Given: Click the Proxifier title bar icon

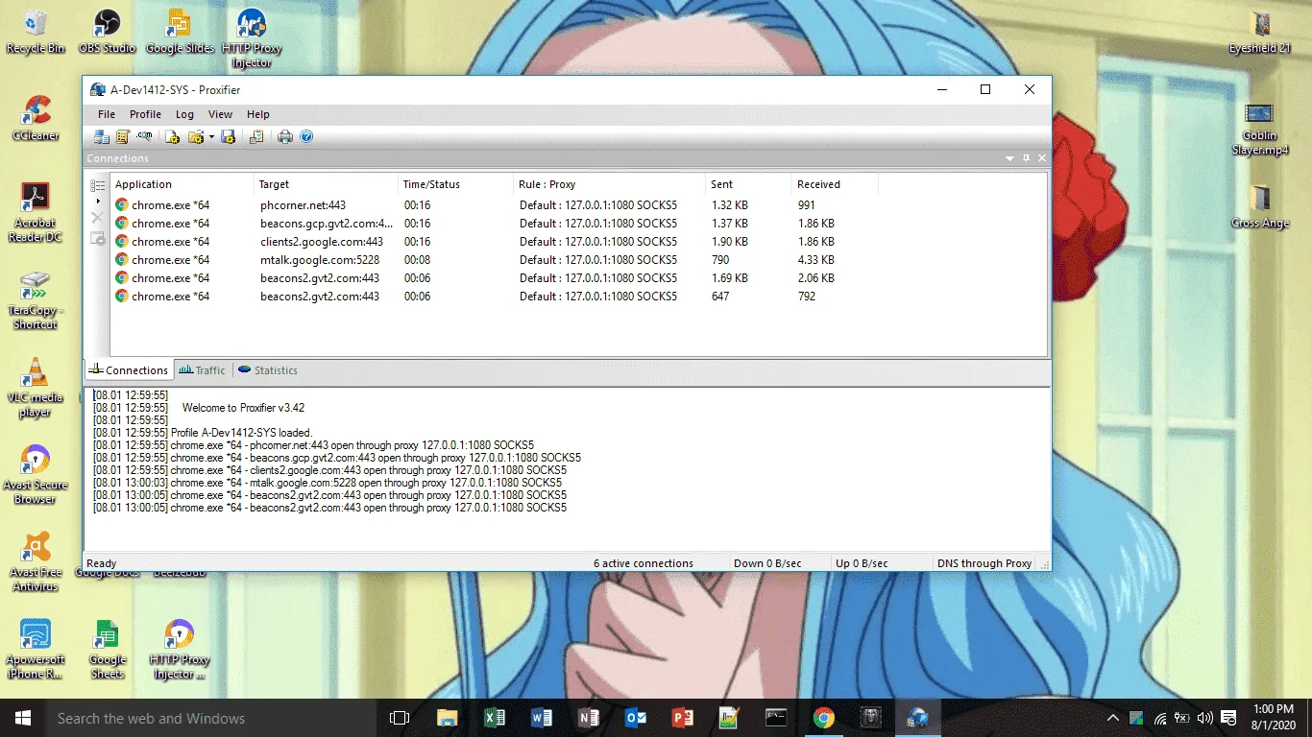Looking at the screenshot, I should 98,90.
